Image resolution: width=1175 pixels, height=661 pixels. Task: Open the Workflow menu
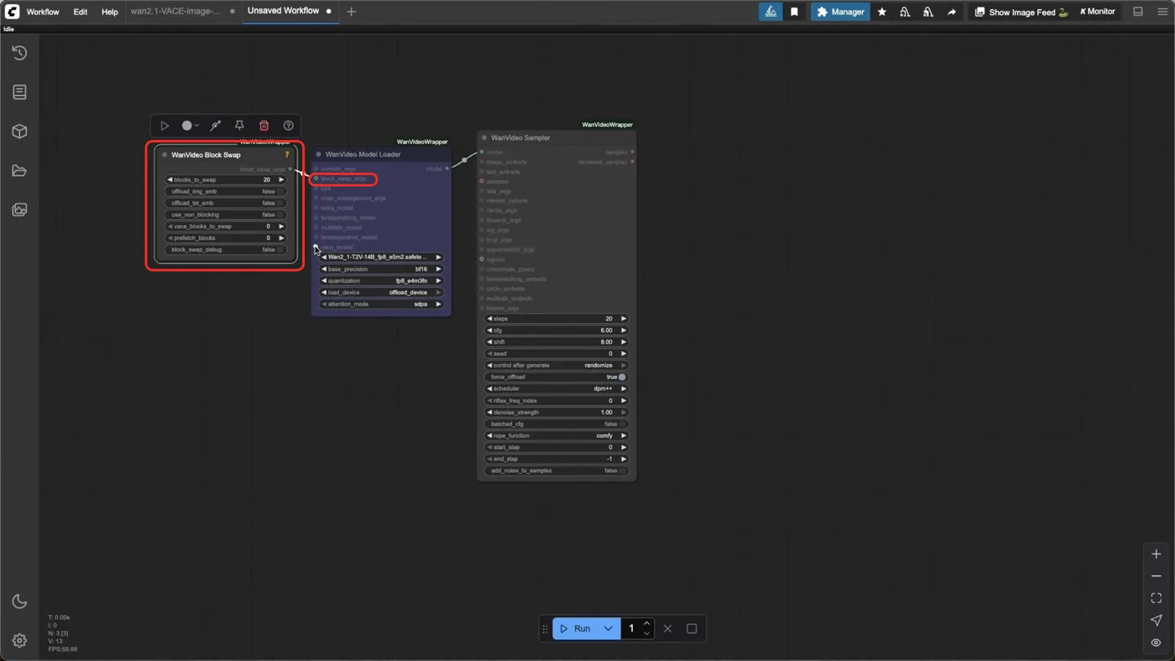[x=43, y=12]
